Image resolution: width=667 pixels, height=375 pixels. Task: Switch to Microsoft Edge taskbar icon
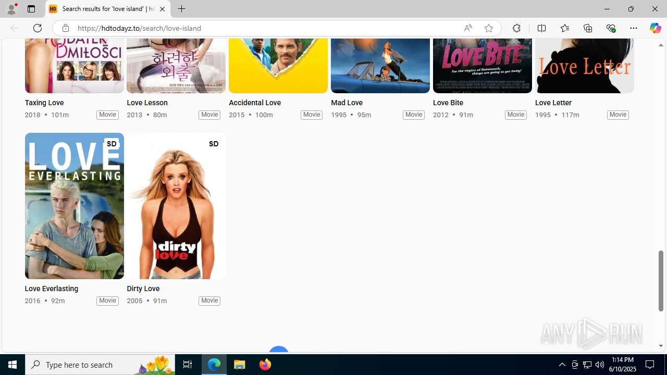(214, 365)
